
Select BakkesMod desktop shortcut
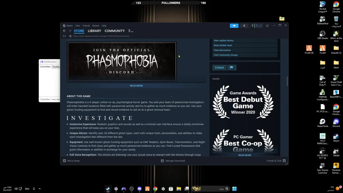(x=323, y=20)
